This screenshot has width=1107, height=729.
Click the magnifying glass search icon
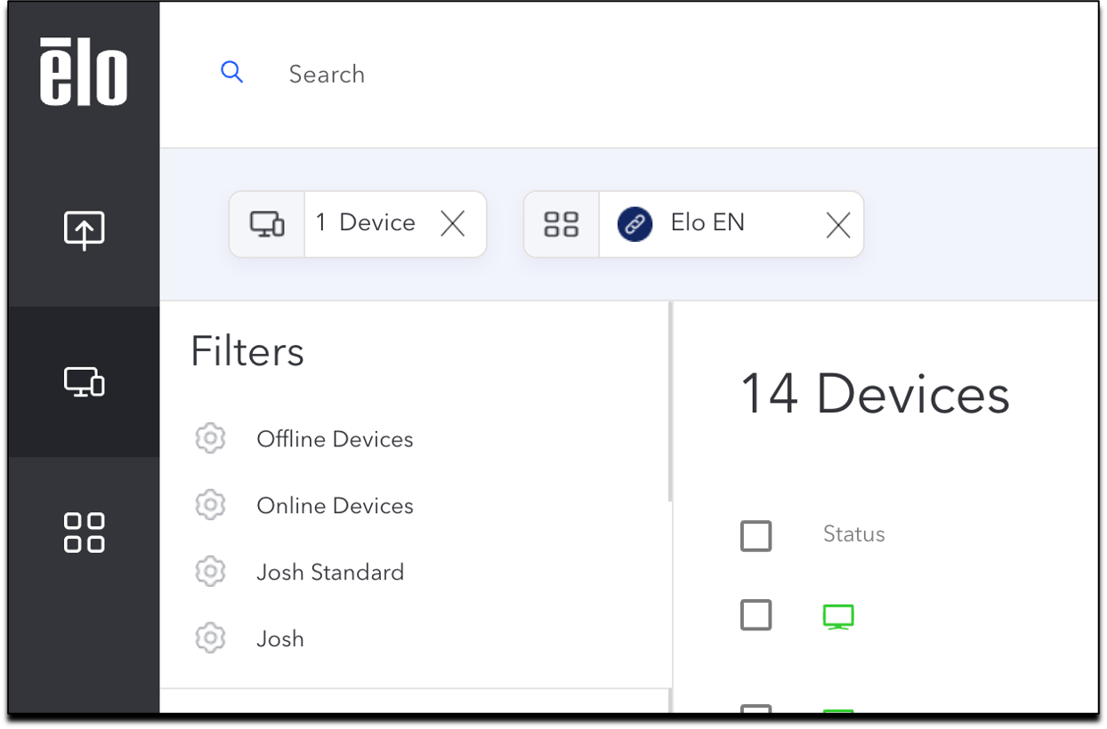232,73
